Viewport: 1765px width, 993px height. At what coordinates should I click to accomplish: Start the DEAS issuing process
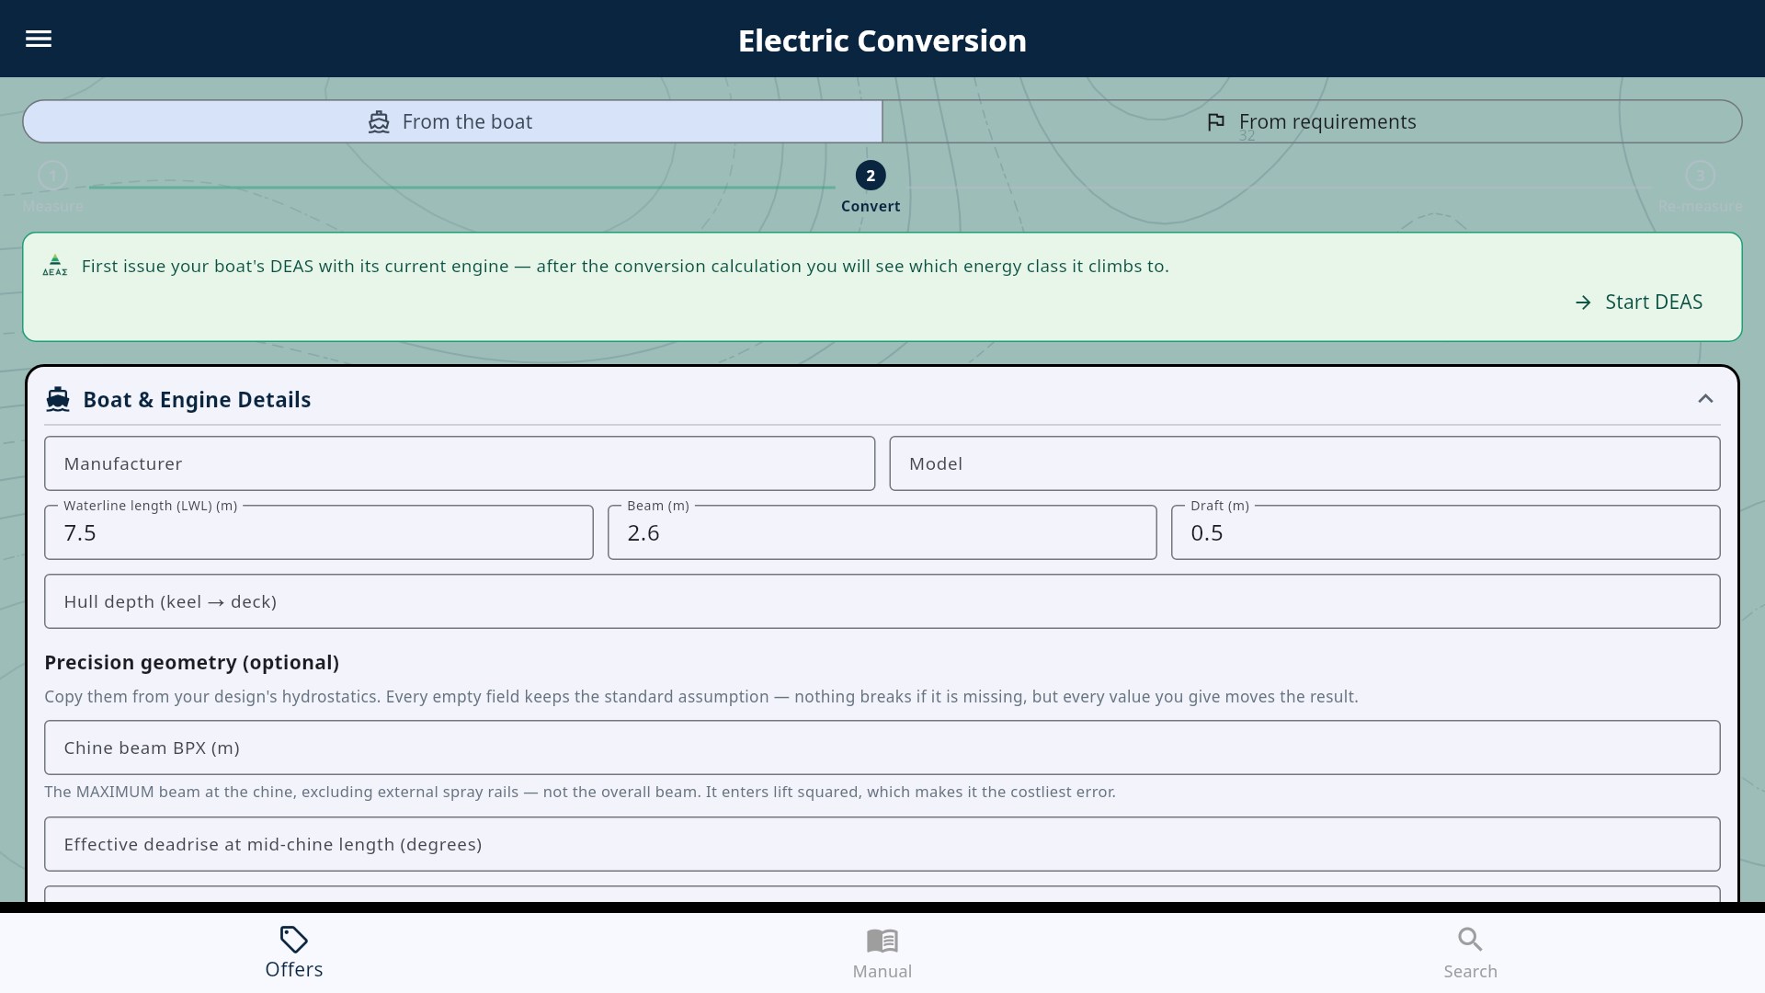1638,302
